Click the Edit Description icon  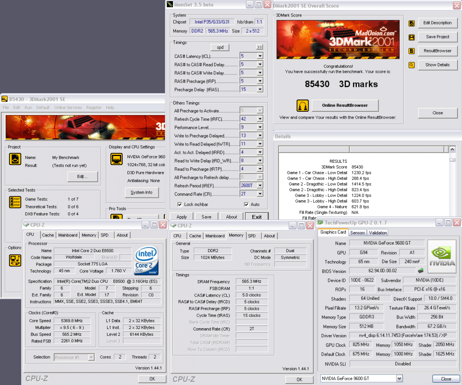click(x=412, y=23)
